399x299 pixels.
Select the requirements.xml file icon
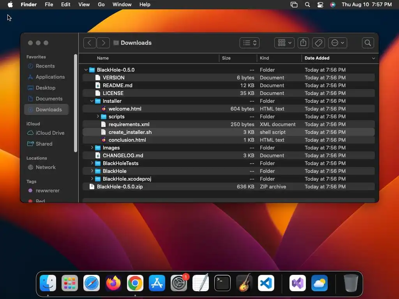tap(104, 124)
